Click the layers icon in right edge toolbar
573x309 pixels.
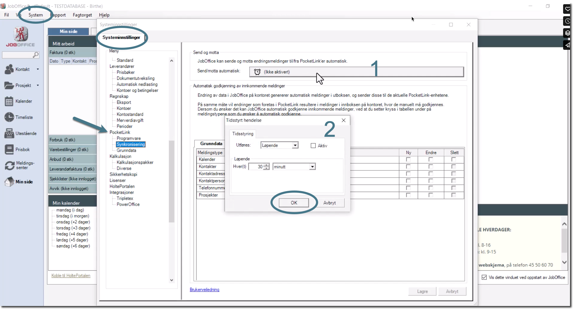pos(568,33)
